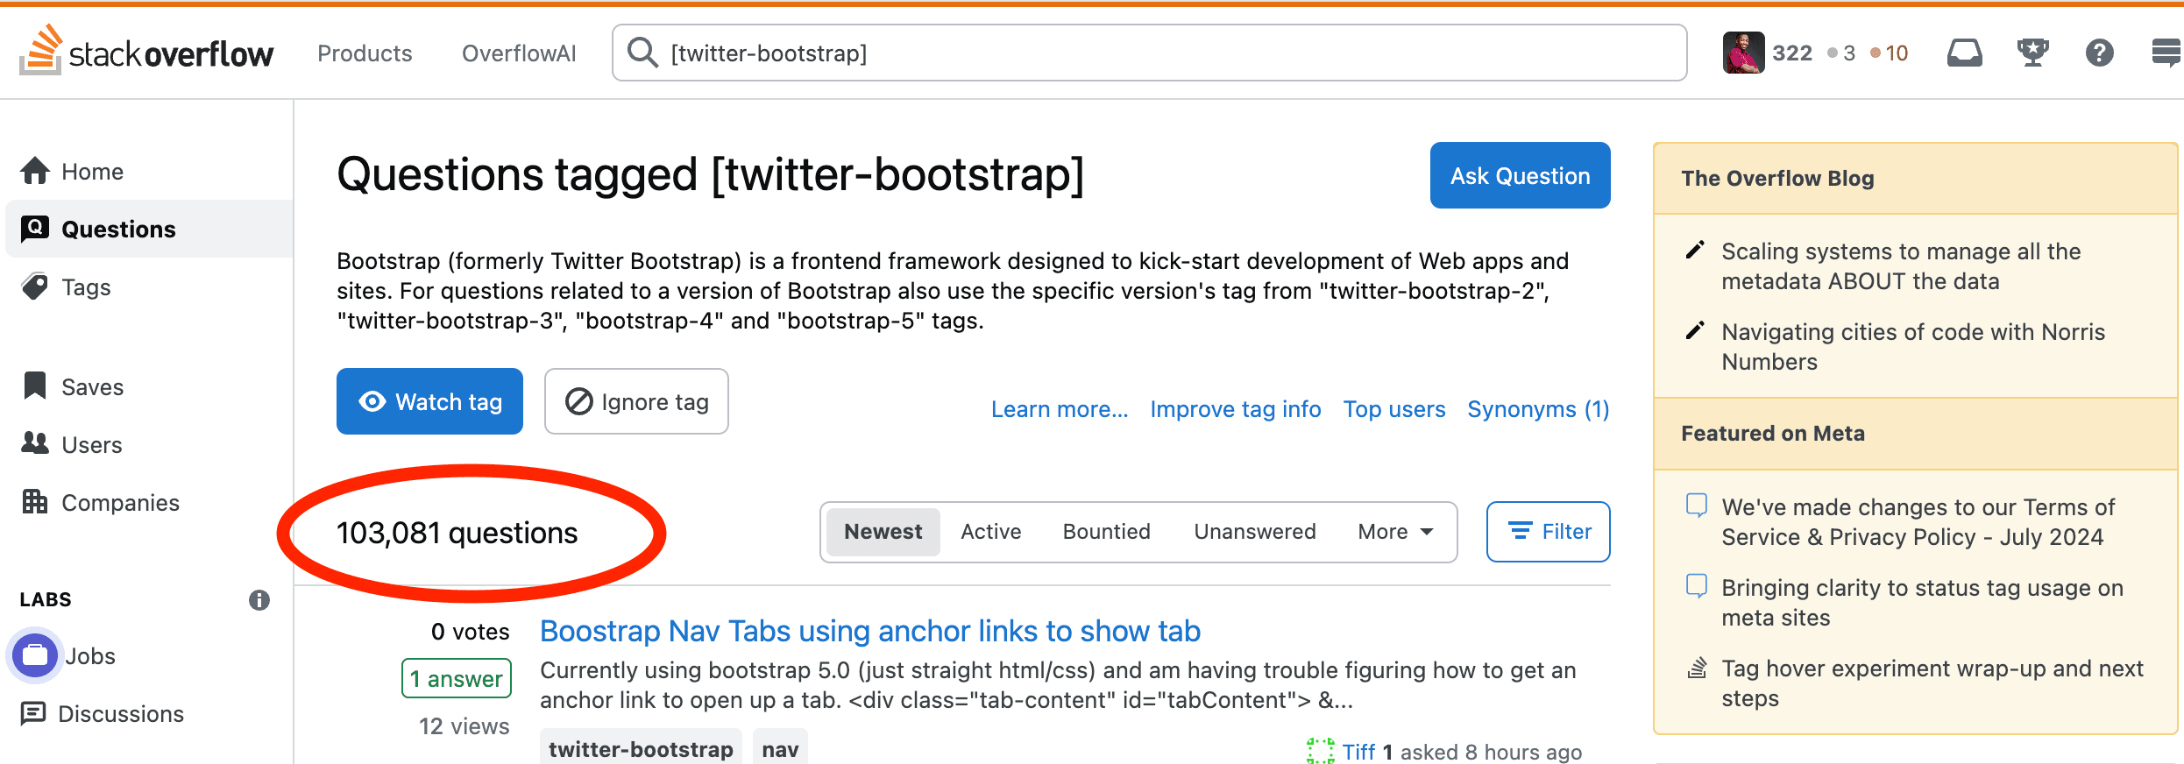Image resolution: width=2184 pixels, height=764 pixels.
Task: Switch to the Unanswered tab
Action: (x=1254, y=532)
